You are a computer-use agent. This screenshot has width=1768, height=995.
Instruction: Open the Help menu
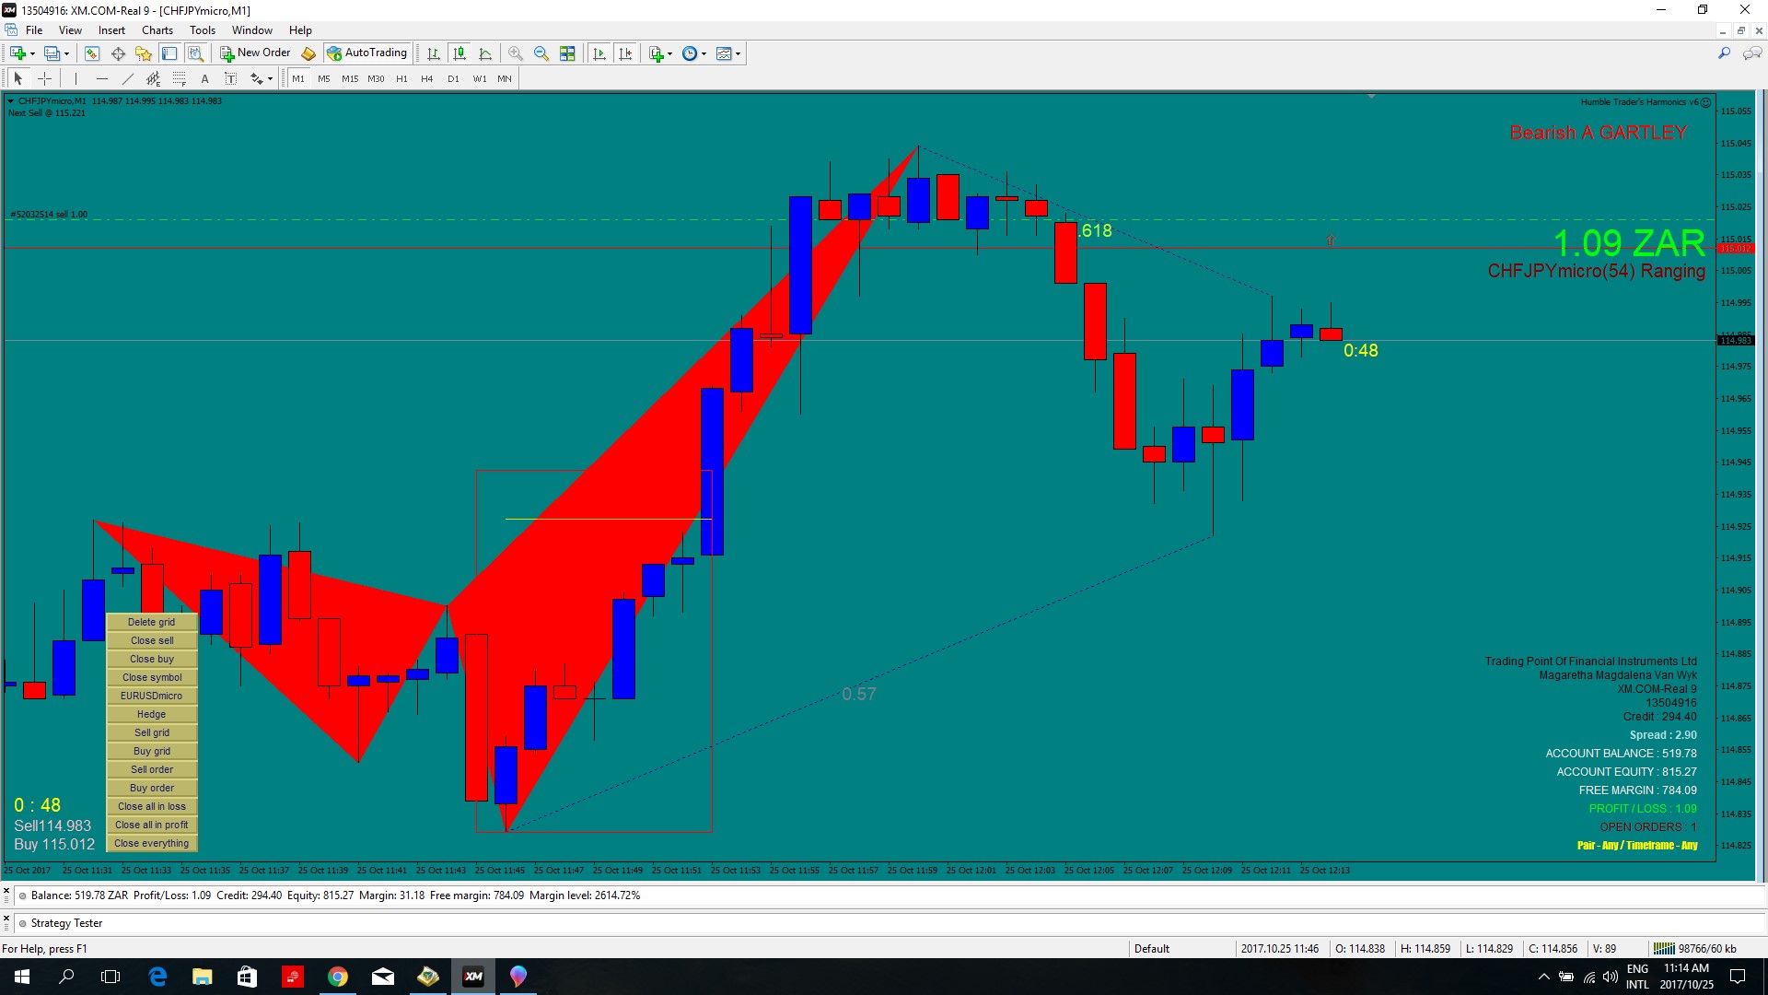tap(300, 29)
